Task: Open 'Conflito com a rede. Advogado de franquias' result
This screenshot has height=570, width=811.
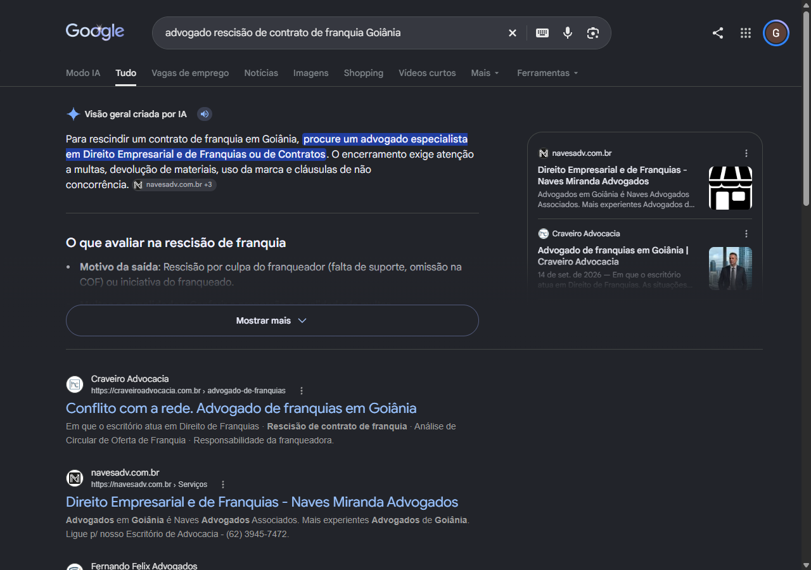Action: point(241,408)
